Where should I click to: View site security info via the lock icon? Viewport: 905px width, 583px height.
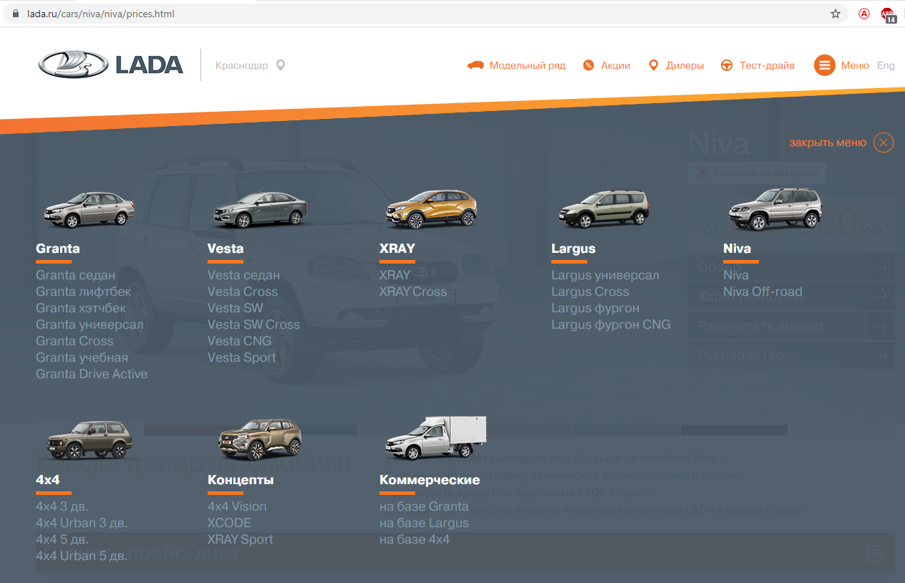tap(16, 14)
